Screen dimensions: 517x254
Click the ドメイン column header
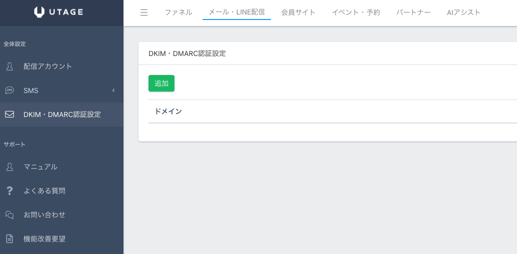168,111
